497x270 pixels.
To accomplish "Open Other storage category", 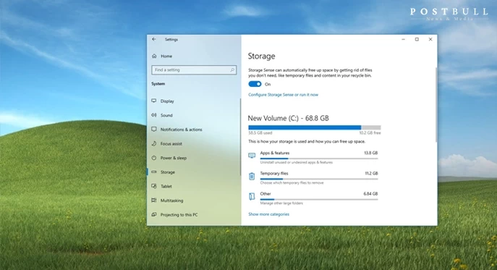I will 313,198.
